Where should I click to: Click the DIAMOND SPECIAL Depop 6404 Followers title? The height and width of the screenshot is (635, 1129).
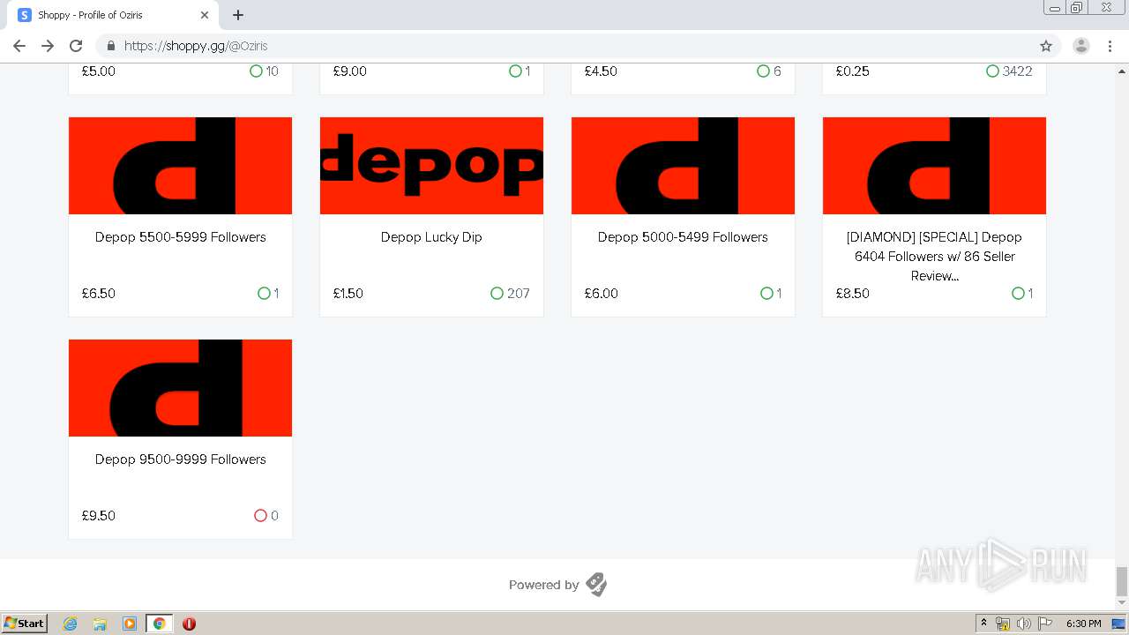coord(934,257)
